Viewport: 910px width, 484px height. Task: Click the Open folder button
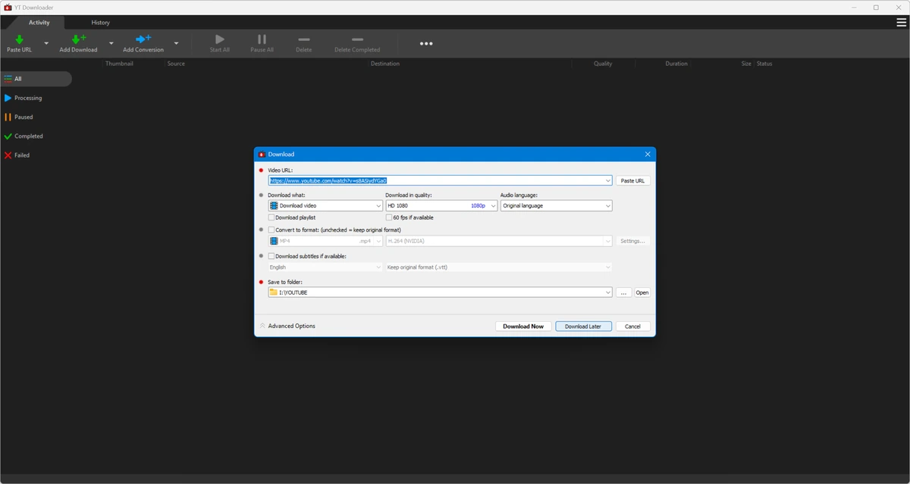pyautogui.click(x=642, y=292)
